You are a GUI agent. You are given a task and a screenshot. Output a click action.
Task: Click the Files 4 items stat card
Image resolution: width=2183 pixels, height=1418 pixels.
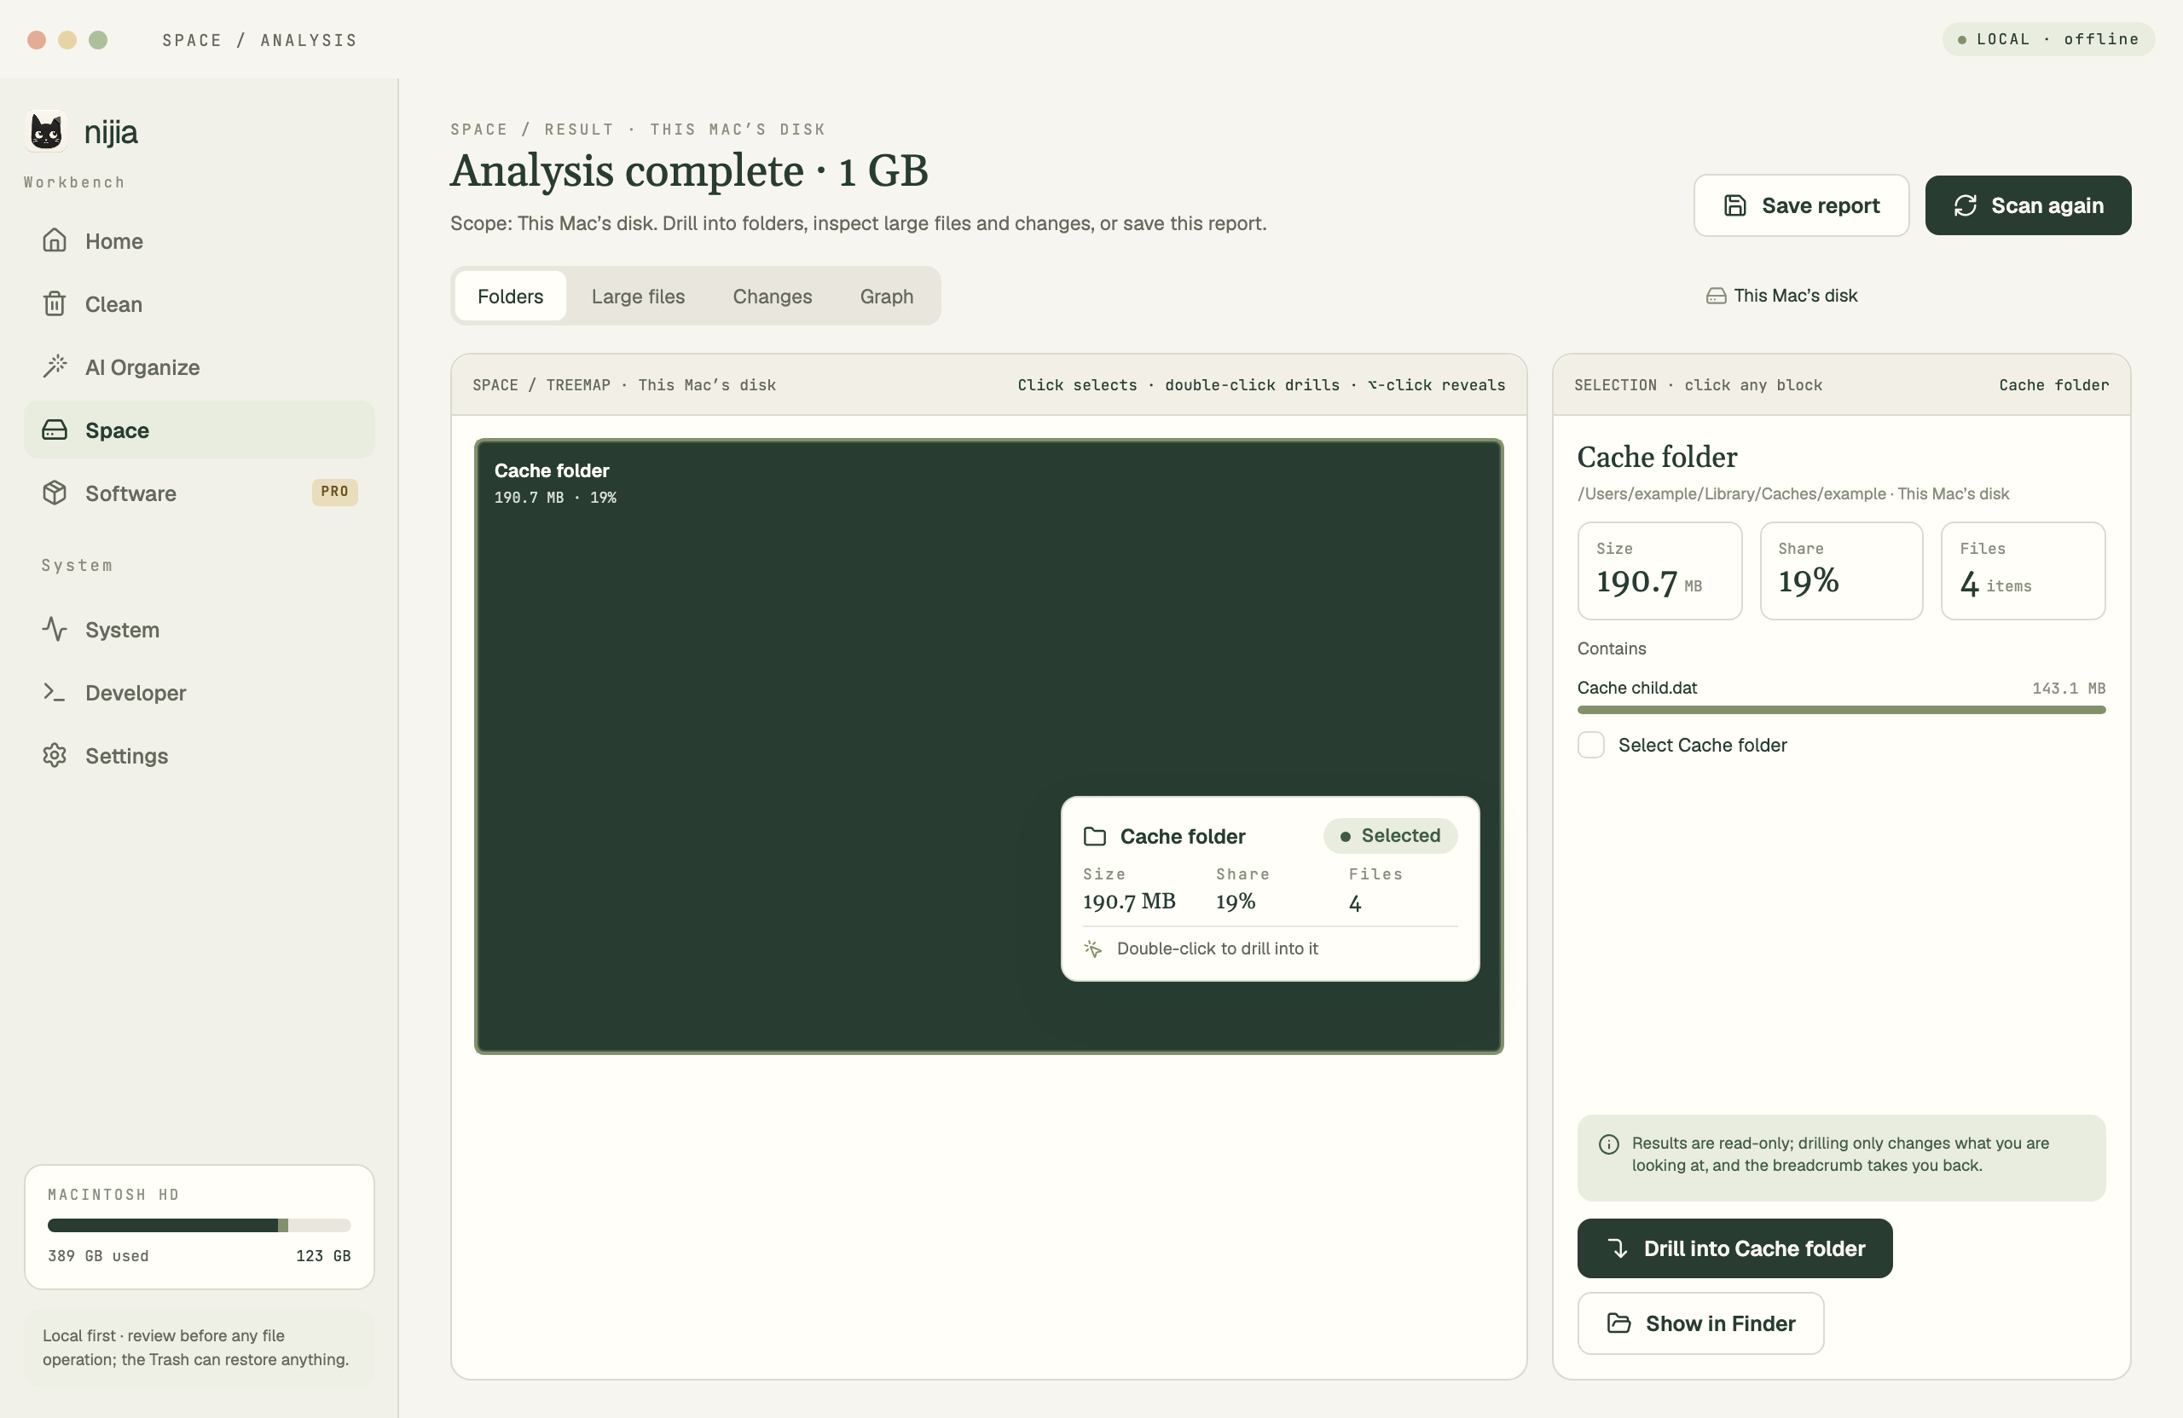tap(2023, 571)
